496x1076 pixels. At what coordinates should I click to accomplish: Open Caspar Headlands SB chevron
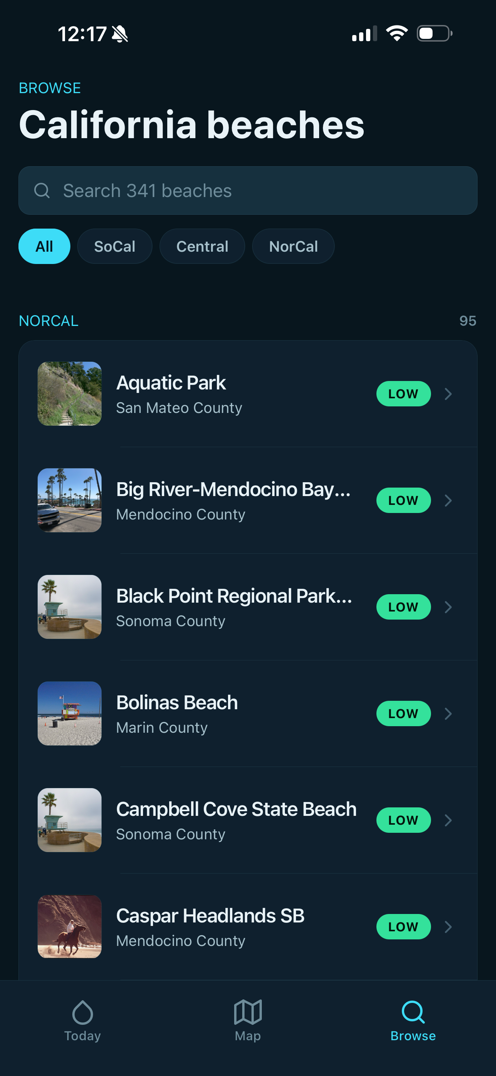448,926
